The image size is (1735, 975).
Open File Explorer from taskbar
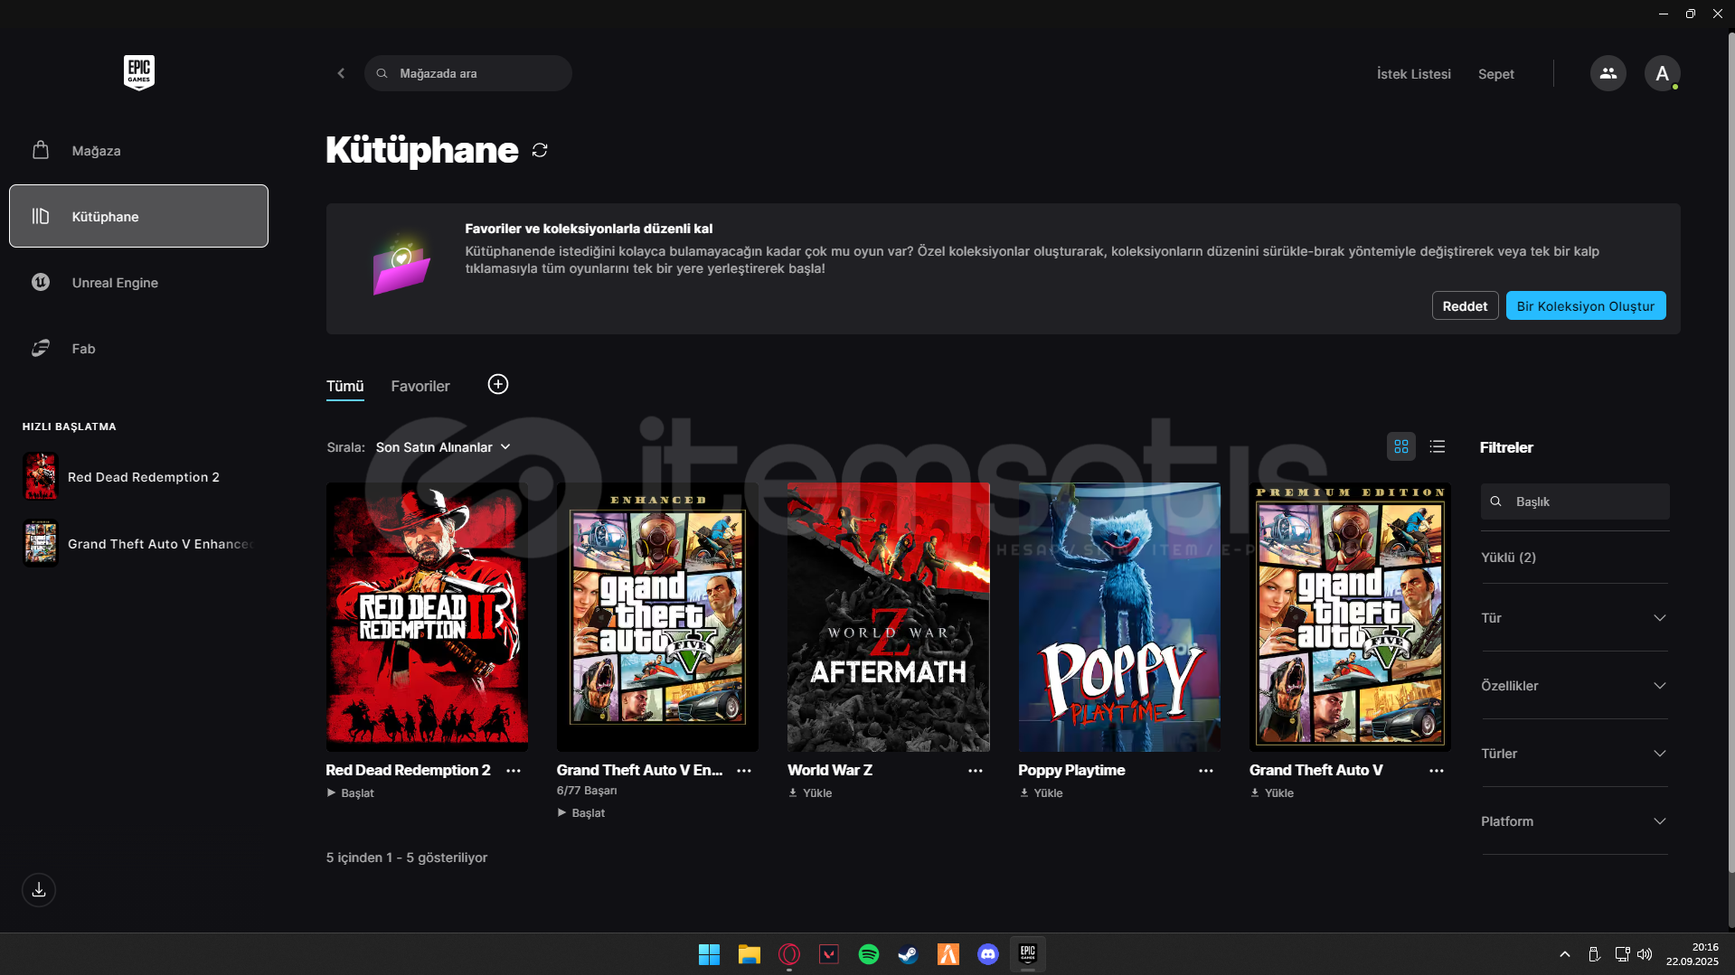click(x=749, y=954)
